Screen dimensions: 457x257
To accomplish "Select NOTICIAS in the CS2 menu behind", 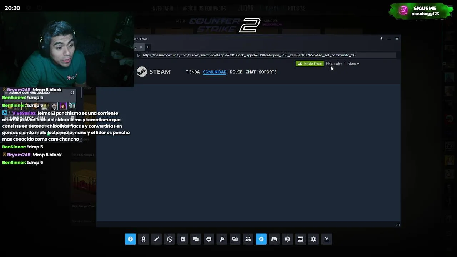I will (297, 8).
